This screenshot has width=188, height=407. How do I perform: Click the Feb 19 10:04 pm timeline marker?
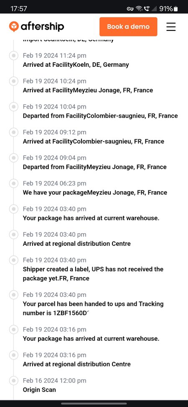coord(13,107)
